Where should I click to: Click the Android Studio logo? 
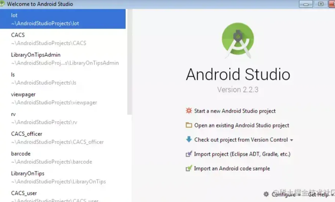[238, 40]
